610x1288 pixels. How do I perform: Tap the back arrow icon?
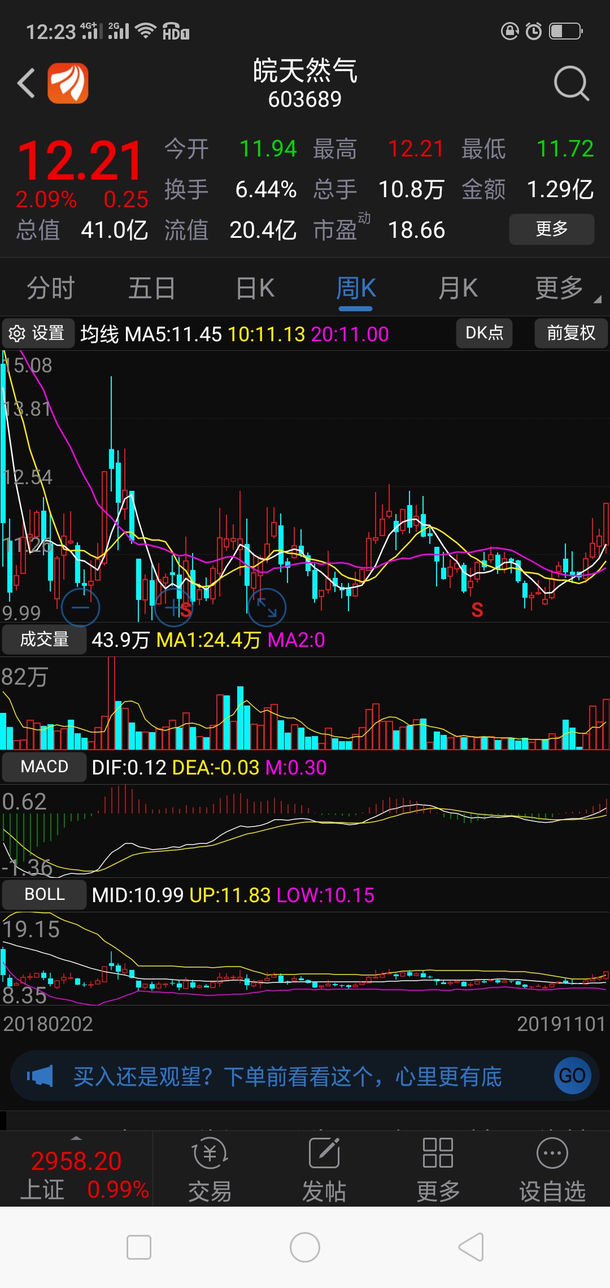[26, 84]
